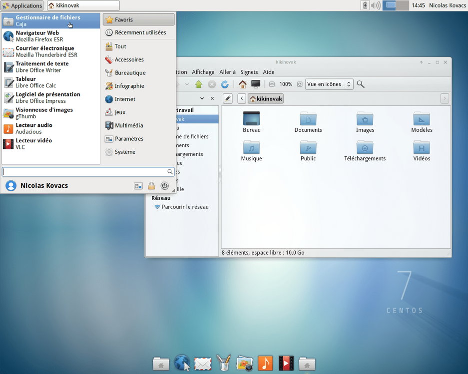Image resolution: width=468 pixels, height=374 pixels.
Task: Click the battery indicator in panel
Action: point(365,5)
